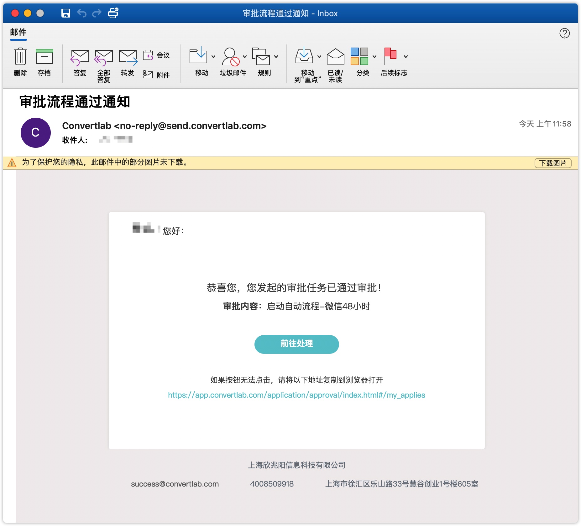Click company name 上海欣兆阳信息科技有限公司
This screenshot has width=581, height=526.
click(296, 465)
